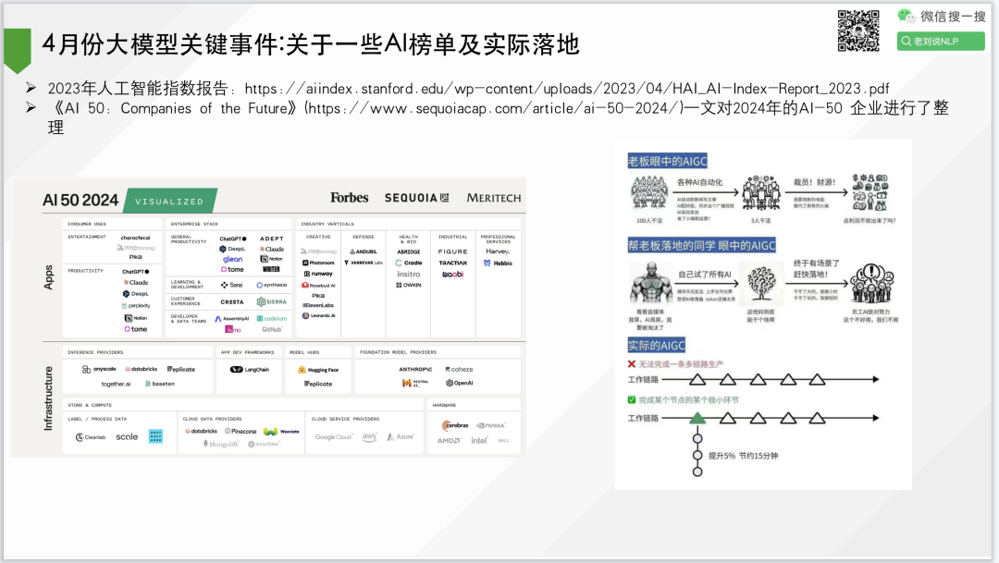The height and width of the screenshot is (563, 999).
Task: Click the QR code image
Action: coord(858,31)
